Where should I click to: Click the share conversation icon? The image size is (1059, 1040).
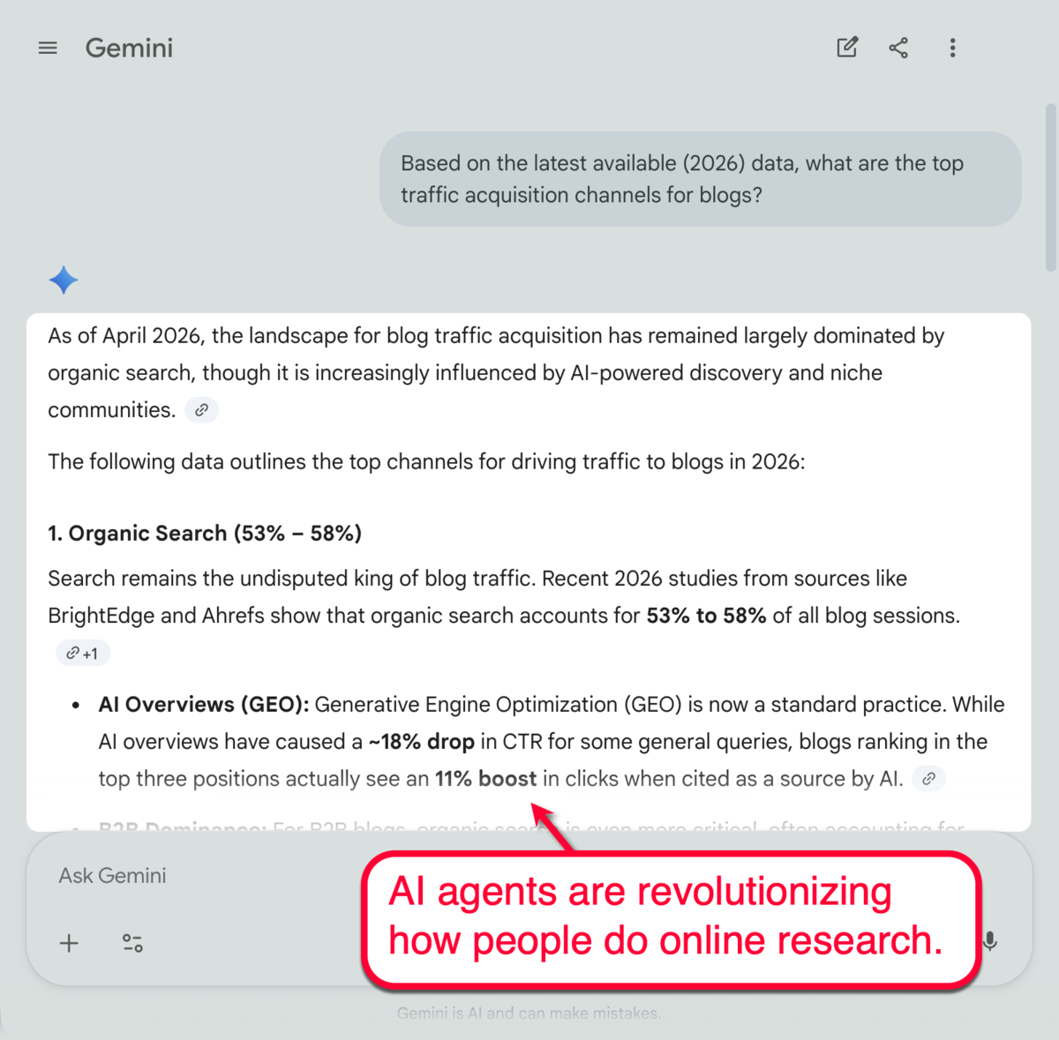click(x=898, y=48)
